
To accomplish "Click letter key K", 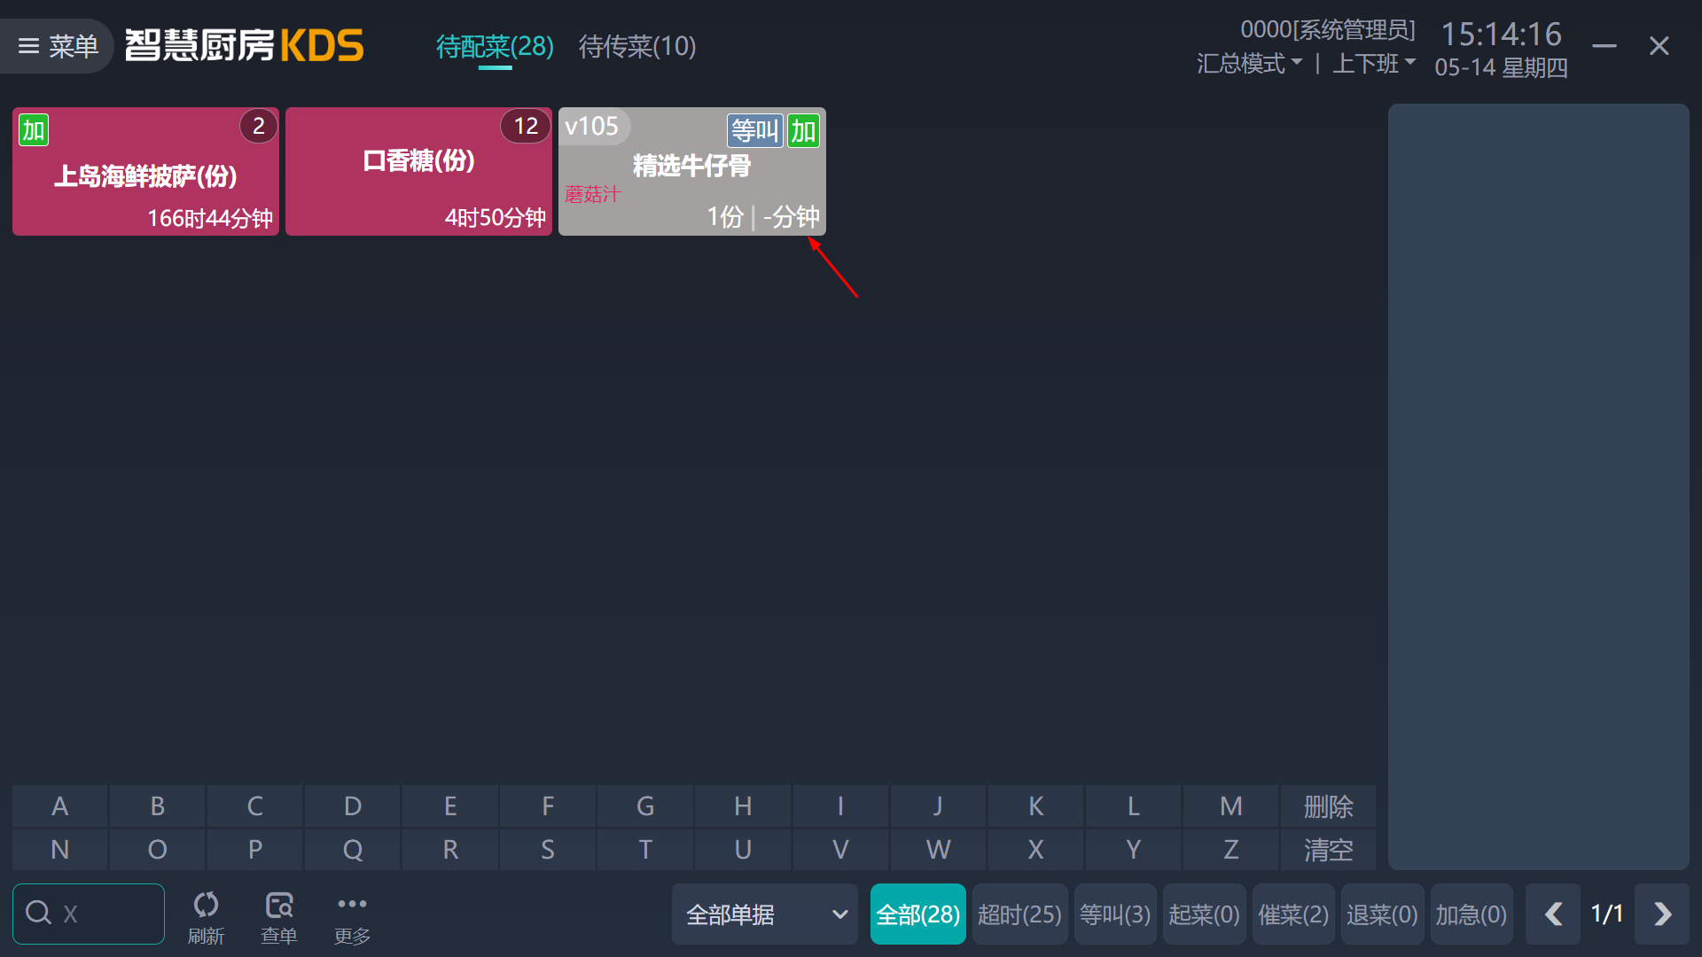I will point(1035,806).
